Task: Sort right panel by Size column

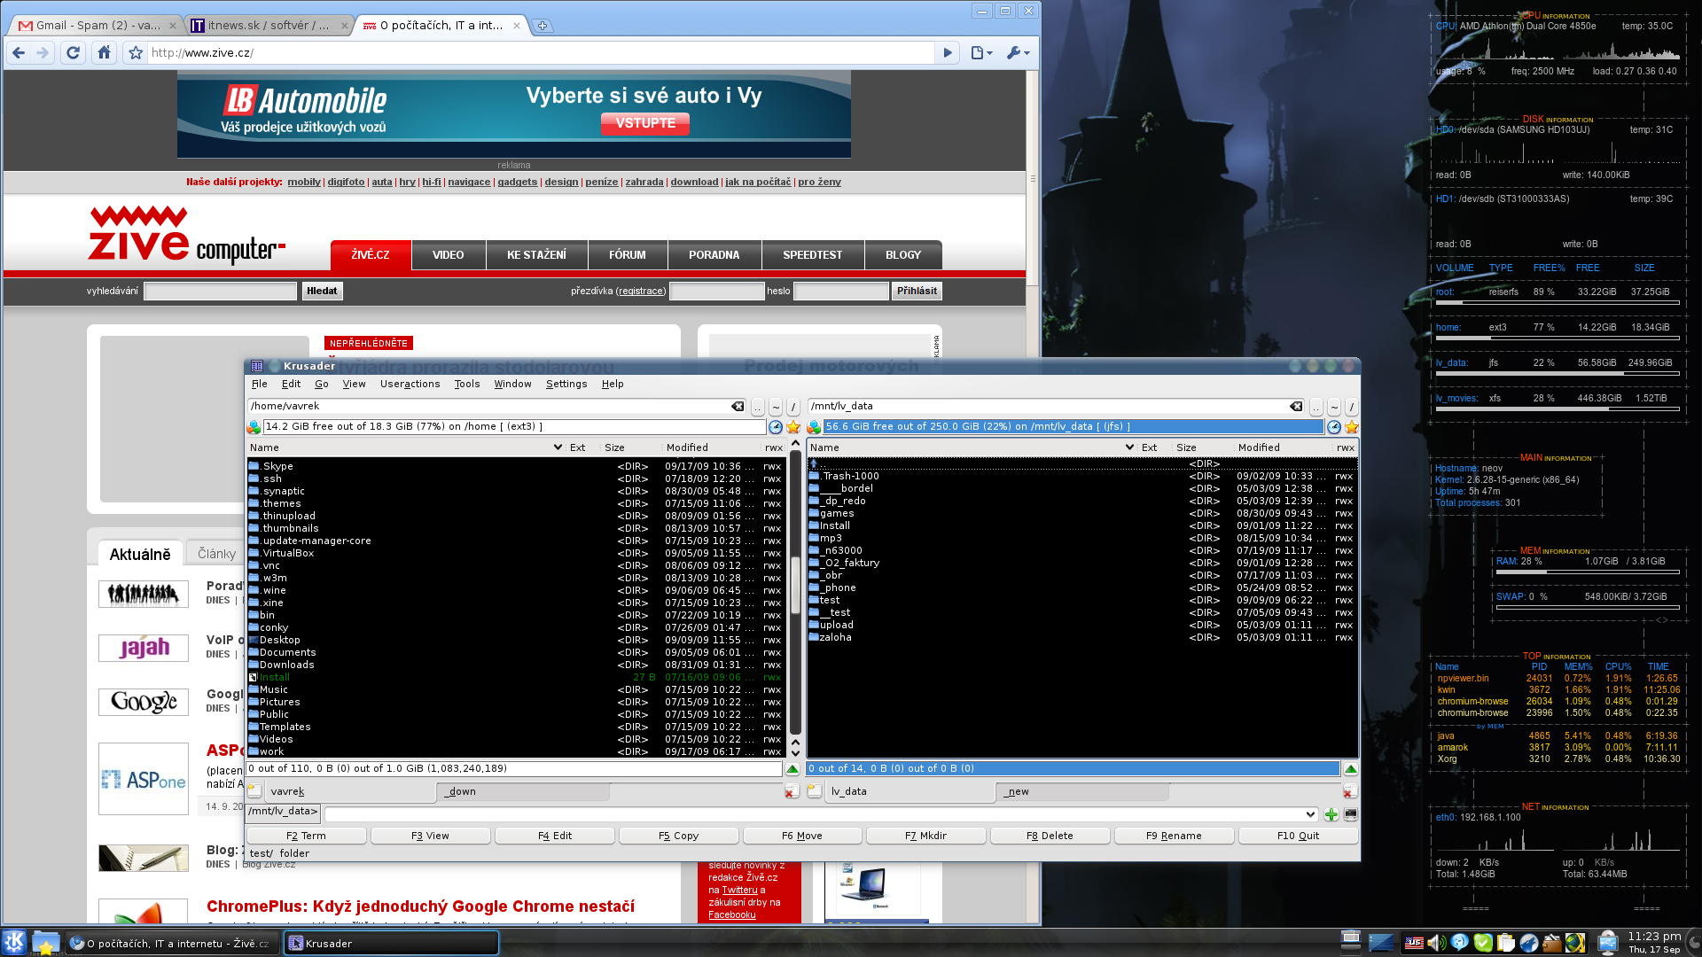Action: point(1201,447)
